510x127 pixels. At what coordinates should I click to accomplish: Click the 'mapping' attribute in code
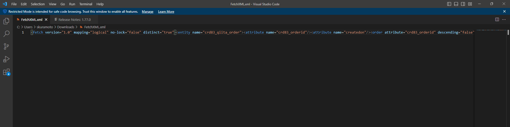(81, 32)
